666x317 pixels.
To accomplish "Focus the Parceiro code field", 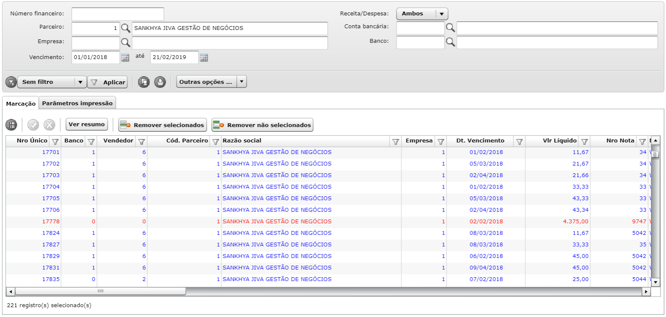I will (96, 28).
